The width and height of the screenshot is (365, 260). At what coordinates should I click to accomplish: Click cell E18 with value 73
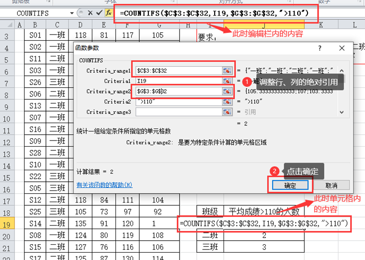[x=104, y=211]
